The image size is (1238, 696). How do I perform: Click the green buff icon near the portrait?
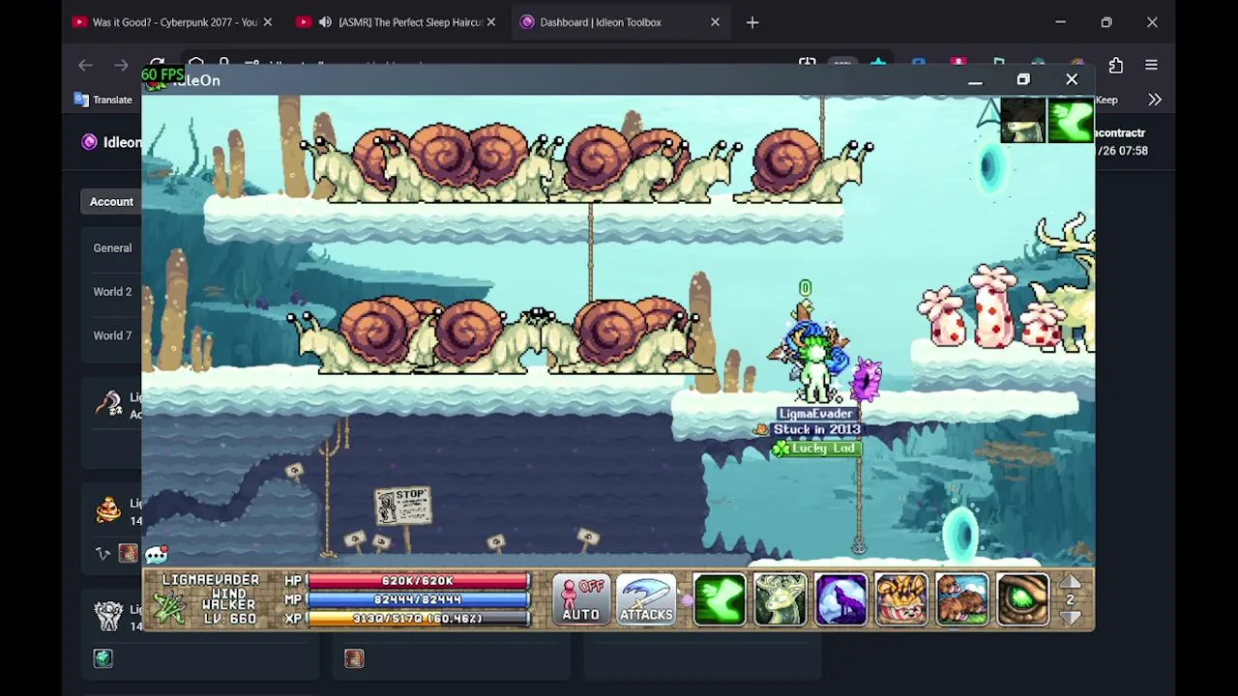1071,121
